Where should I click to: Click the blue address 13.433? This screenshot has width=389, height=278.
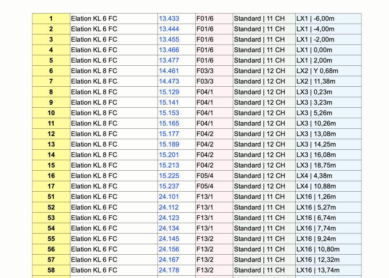click(x=169, y=19)
